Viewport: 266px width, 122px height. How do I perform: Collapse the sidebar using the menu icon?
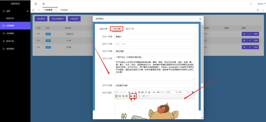tap(36, 4)
